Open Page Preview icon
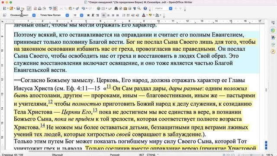Image resolution: width=277 pixels, height=156 pixels. 44,8
